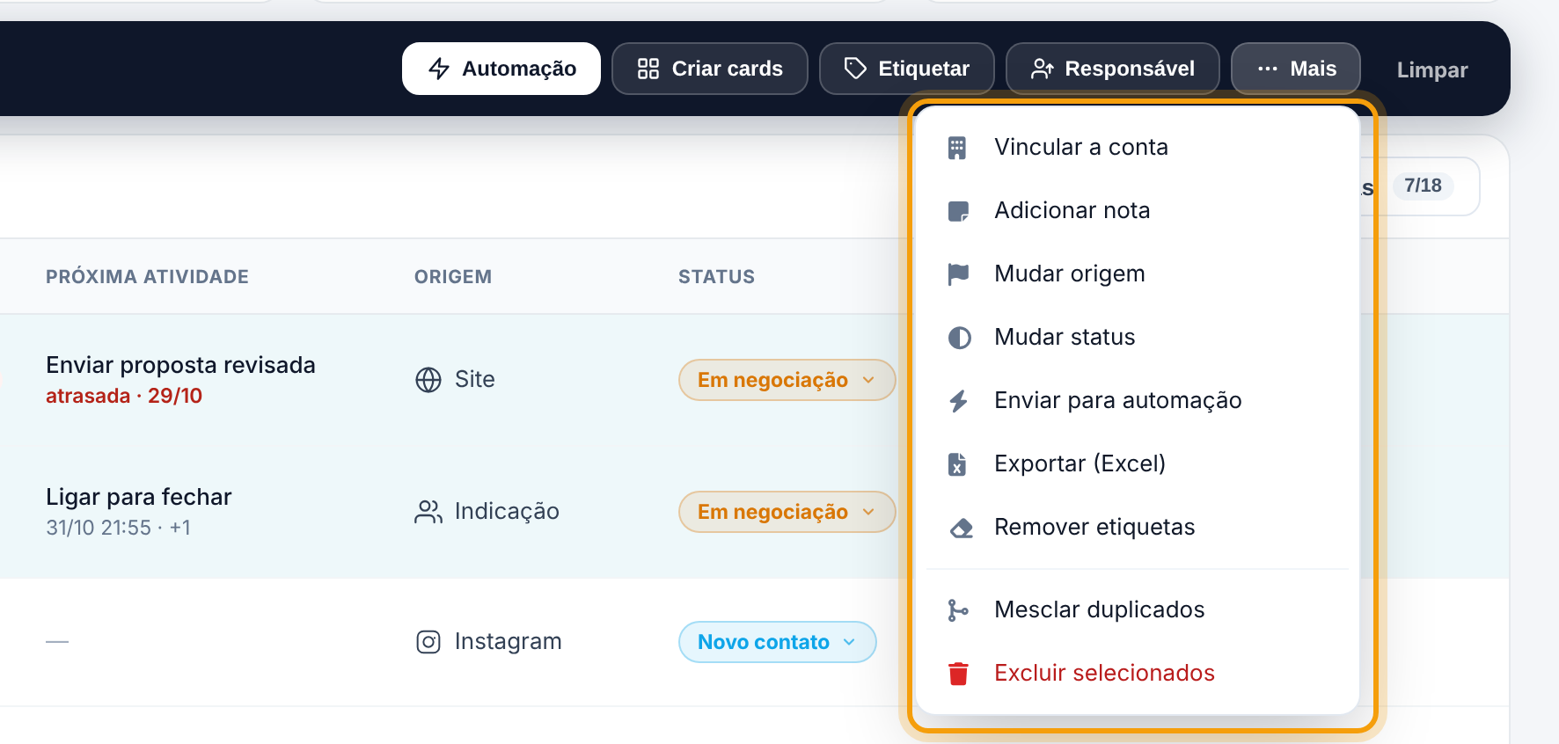Choose Excluir selecionados in red
The width and height of the screenshot is (1559, 744).
pyautogui.click(x=1137, y=673)
